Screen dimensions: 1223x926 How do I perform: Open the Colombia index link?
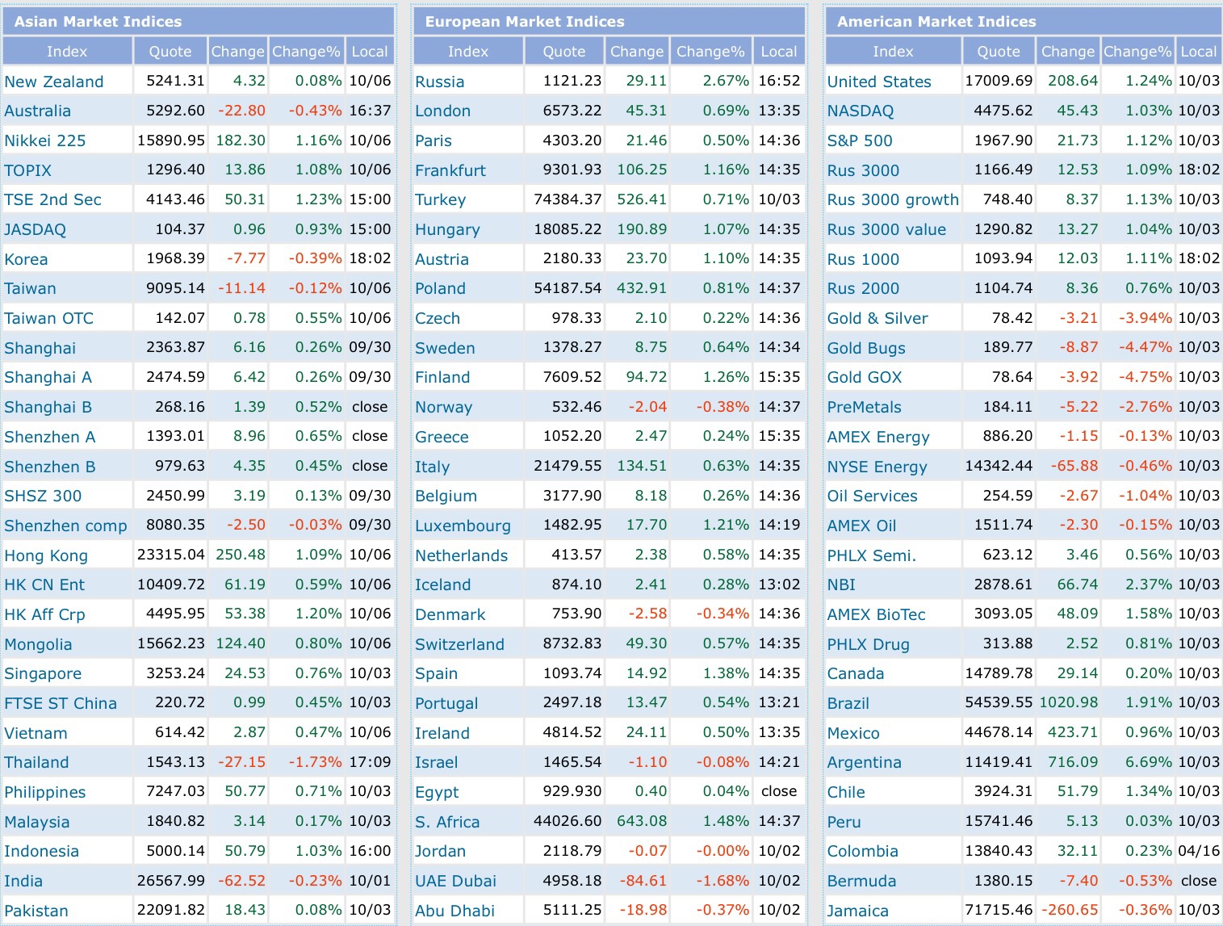coord(863,851)
